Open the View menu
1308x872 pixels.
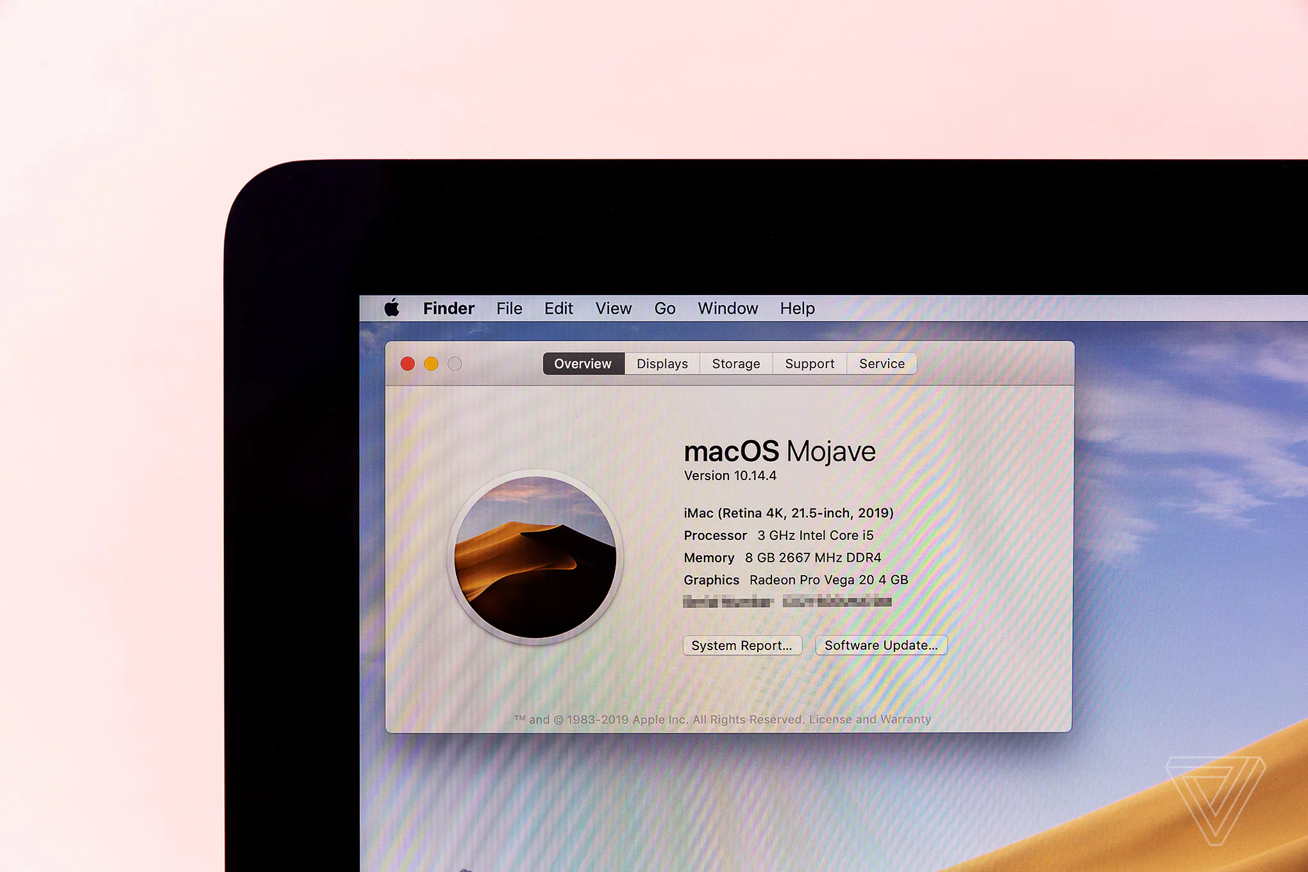click(614, 308)
